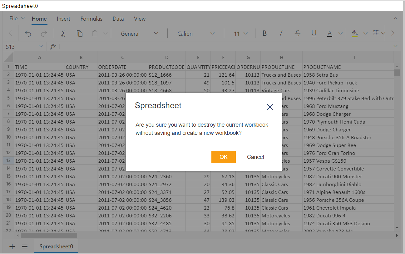
Task: Cancel the new workbook dialog
Action: tap(255, 157)
